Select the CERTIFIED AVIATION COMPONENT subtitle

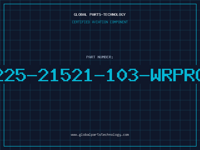point(100,22)
